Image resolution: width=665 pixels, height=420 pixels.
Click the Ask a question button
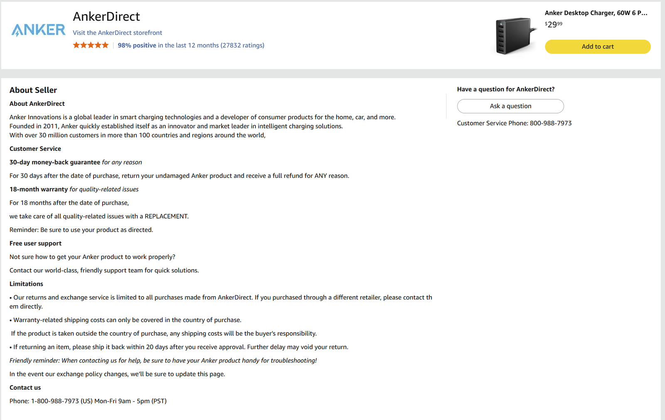click(x=510, y=106)
